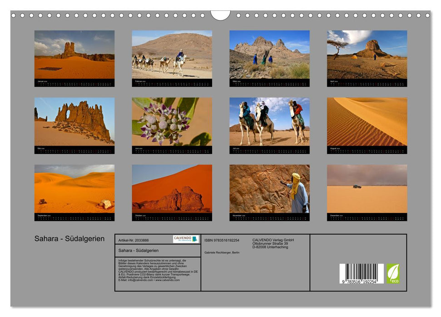Select the ISBN 9783516192254 text

pyautogui.click(x=222, y=240)
